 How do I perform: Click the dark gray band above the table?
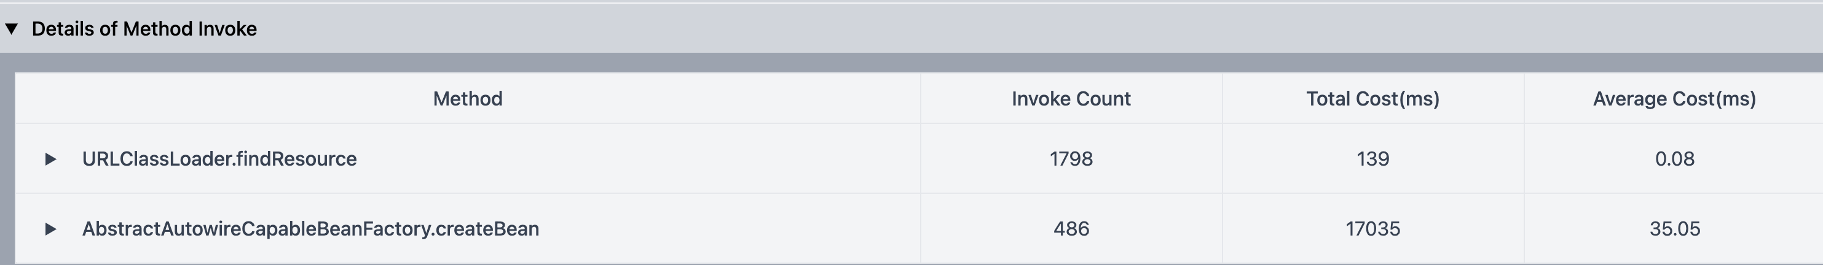pyautogui.click(x=920, y=62)
